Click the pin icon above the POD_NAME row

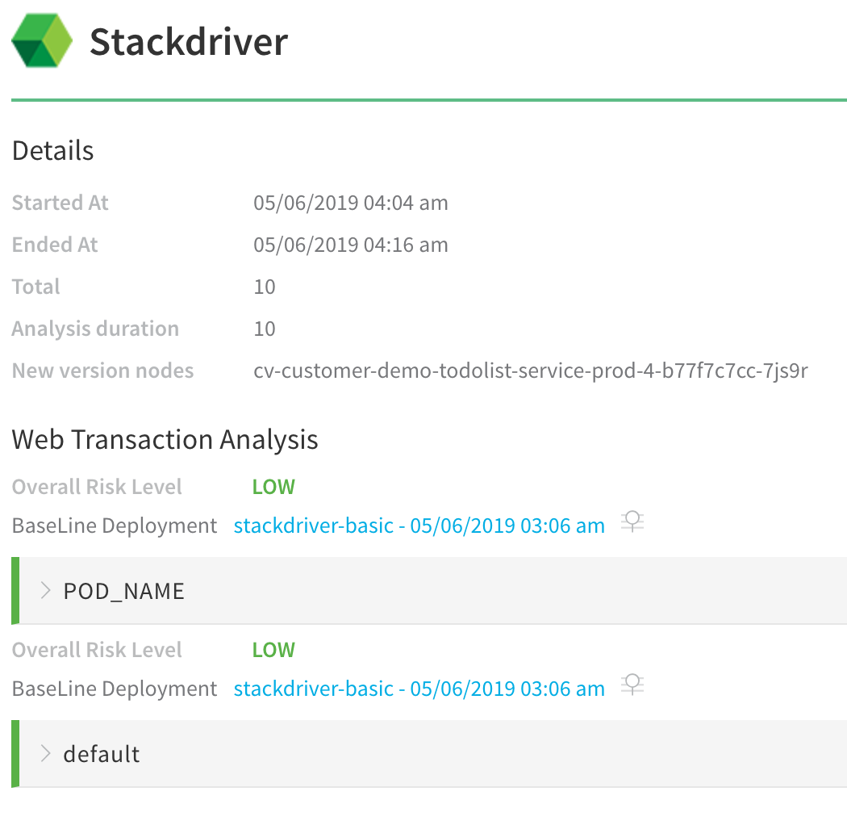tap(632, 522)
